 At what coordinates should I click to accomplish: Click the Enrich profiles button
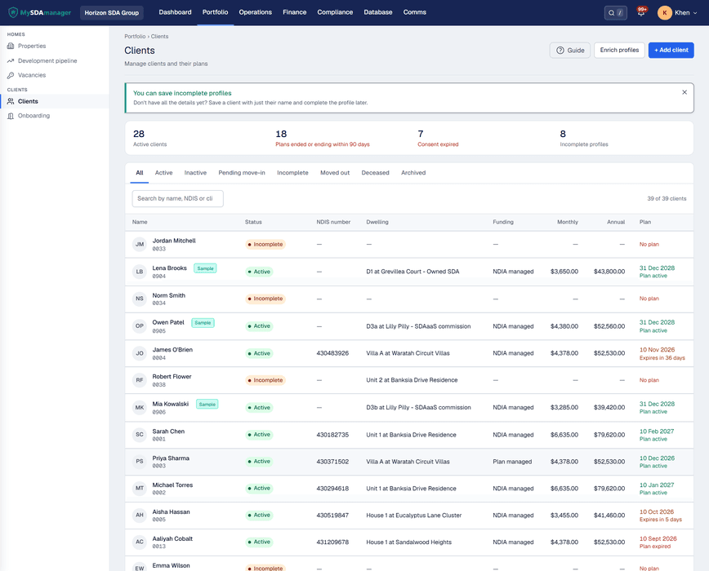point(619,50)
